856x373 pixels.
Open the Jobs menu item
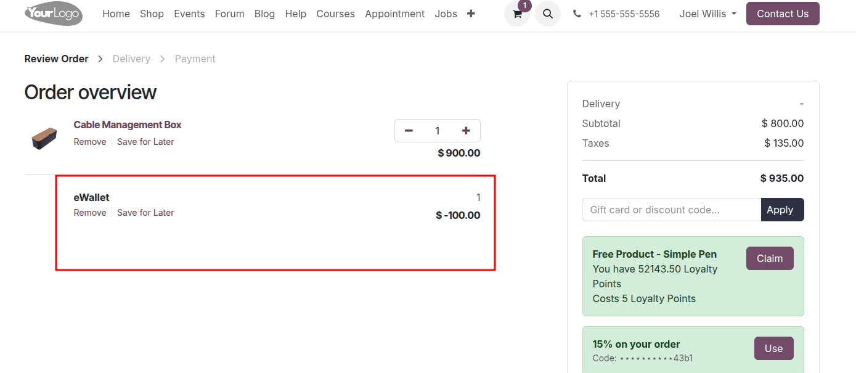[446, 14]
